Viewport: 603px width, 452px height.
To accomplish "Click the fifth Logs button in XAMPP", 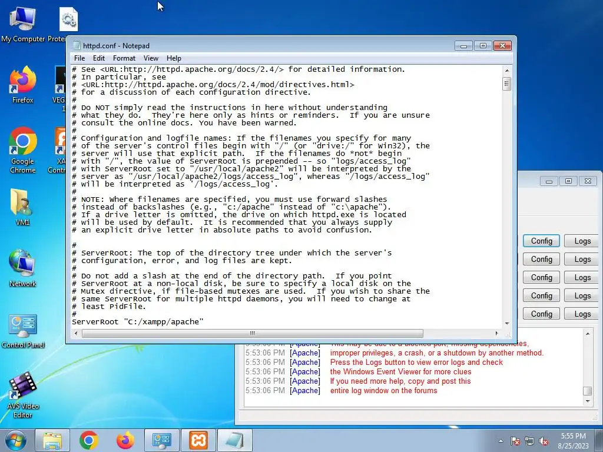I will pos(582,314).
